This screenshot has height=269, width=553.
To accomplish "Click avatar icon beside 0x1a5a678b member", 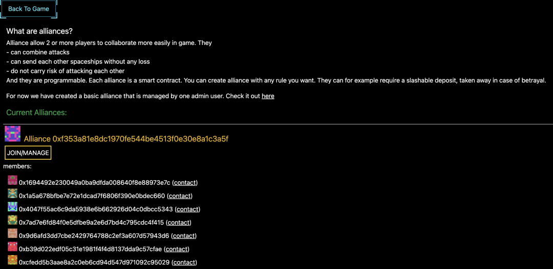I will pos(13,194).
